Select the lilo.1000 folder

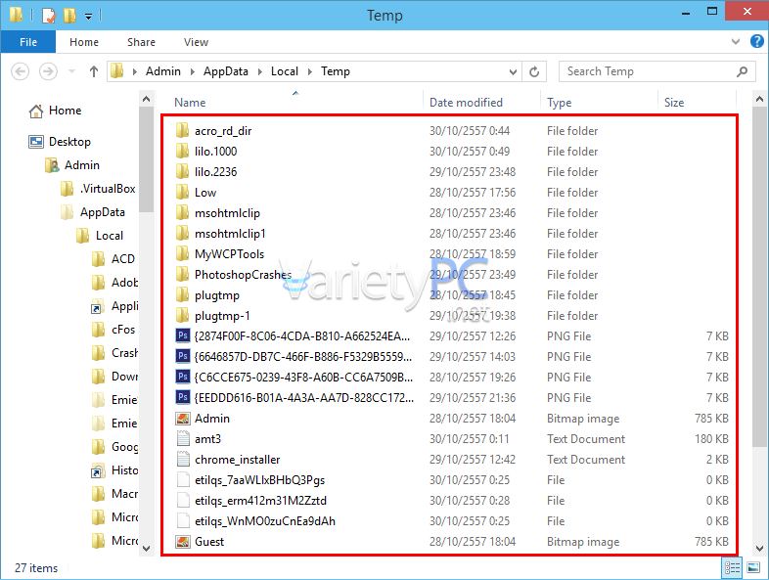tap(206, 152)
